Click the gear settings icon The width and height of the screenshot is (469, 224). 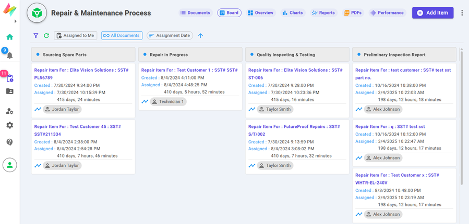pyautogui.click(x=9, y=125)
